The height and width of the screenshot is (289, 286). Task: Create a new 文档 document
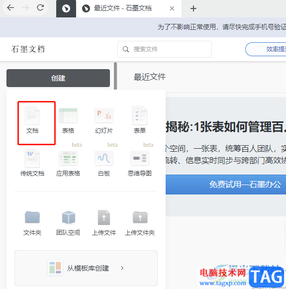(x=32, y=120)
